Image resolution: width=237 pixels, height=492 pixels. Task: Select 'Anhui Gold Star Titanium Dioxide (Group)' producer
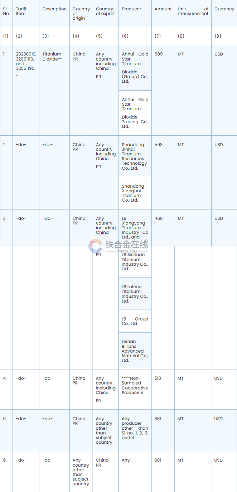tap(135, 68)
